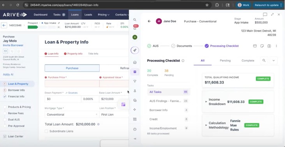Click the loan stage progress bar
Image resolution: width=285 pixels, height=147 pixels.
click(x=42, y=27)
